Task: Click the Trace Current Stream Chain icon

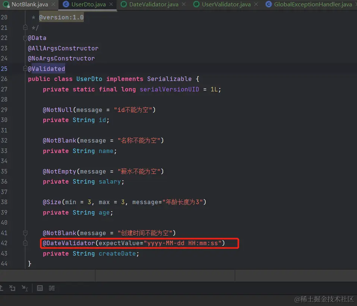Action: [52, 288]
